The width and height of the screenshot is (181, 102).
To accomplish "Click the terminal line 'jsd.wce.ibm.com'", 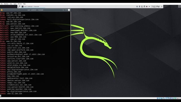I will pos(12,17).
